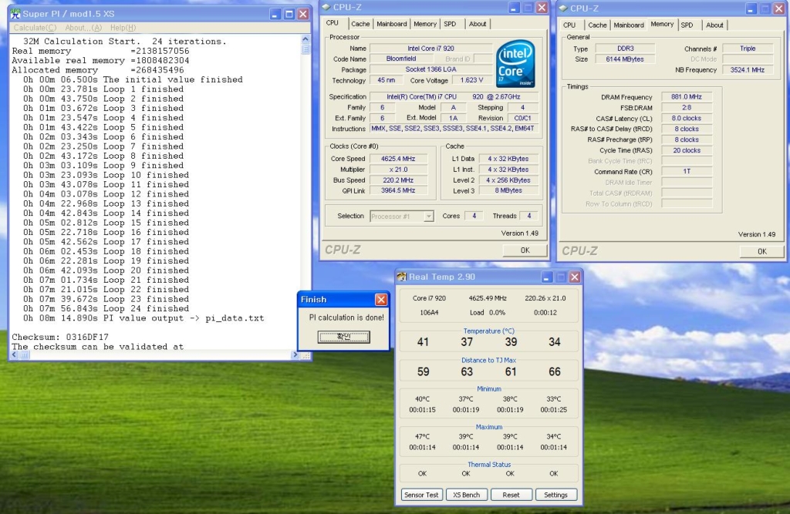Click OK in the right CPU-Z memory window

pyautogui.click(x=761, y=251)
